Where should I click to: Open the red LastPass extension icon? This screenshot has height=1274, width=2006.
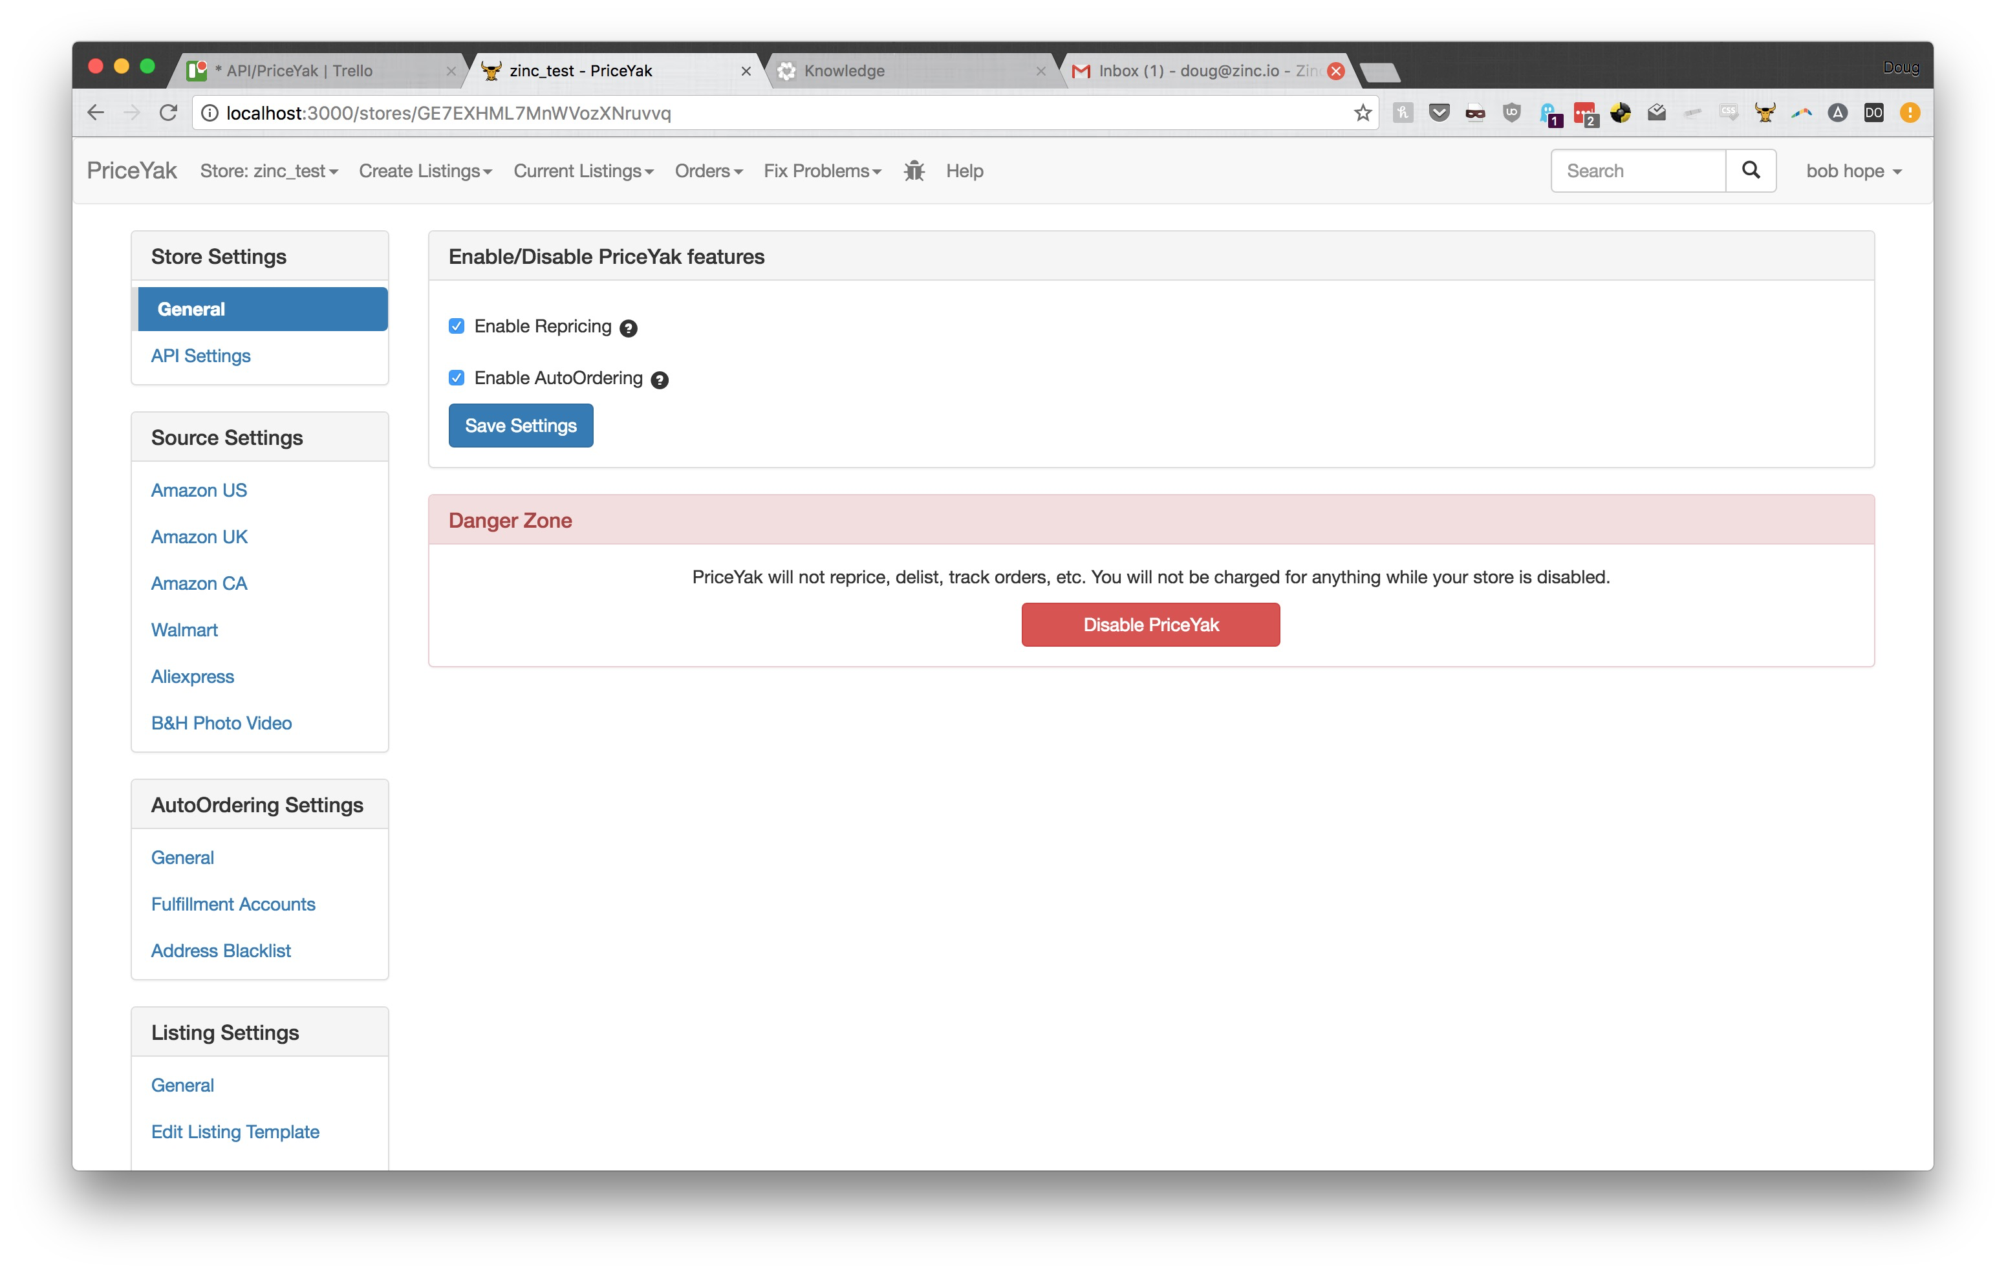point(1585,114)
